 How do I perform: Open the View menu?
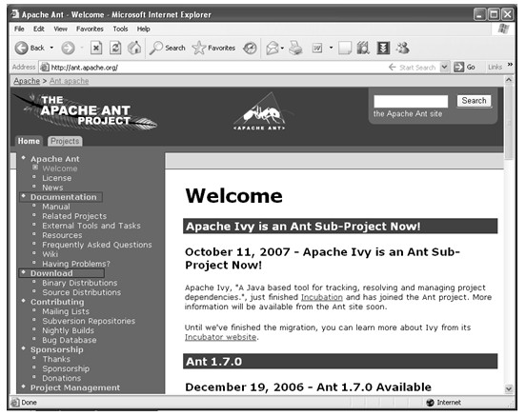60,30
